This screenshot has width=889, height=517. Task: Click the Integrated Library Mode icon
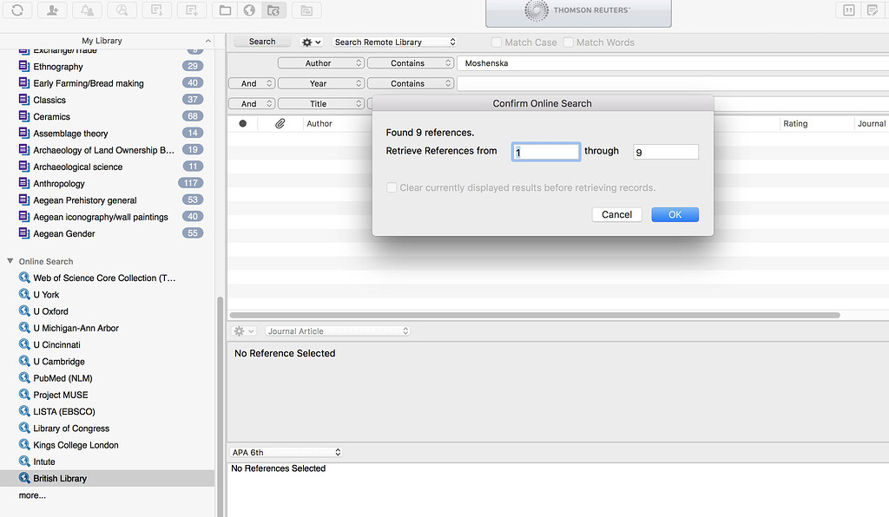[274, 10]
